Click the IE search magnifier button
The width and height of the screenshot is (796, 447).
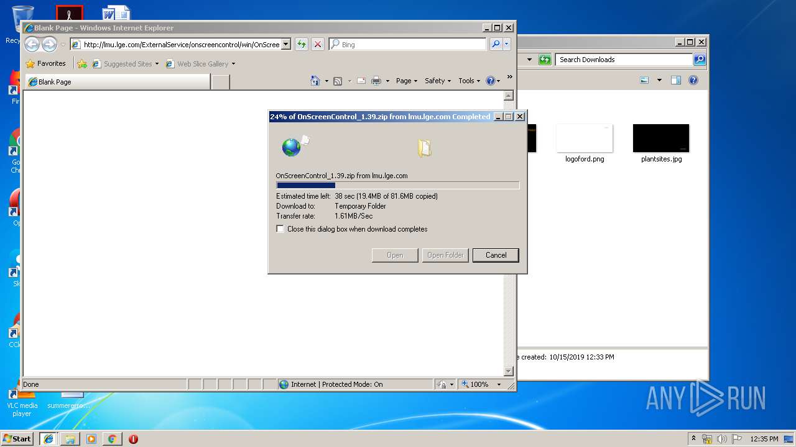coord(496,45)
